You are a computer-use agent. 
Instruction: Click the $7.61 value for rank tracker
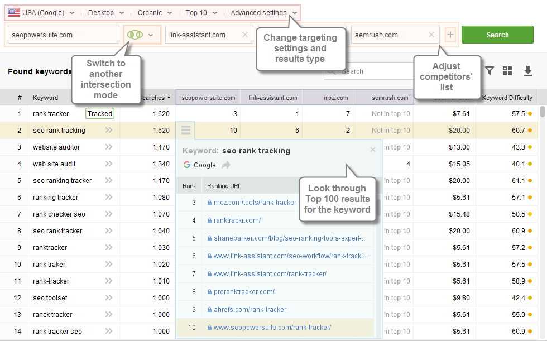coord(461,113)
